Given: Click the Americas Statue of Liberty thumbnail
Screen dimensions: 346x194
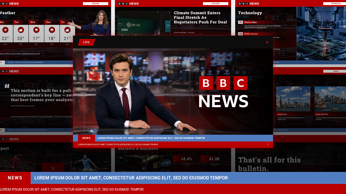Looking at the screenshot, I should 293,99.
